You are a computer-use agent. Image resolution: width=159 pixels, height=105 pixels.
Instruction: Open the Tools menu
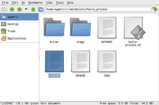(60, 3)
